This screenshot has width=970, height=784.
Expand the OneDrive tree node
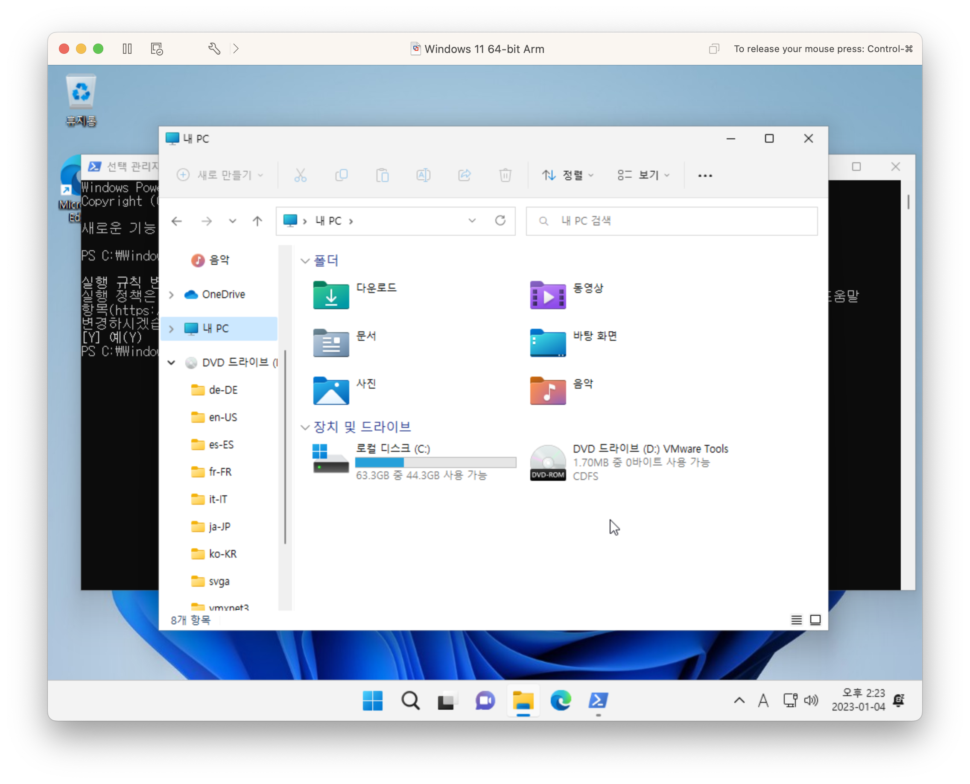[x=172, y=295]
